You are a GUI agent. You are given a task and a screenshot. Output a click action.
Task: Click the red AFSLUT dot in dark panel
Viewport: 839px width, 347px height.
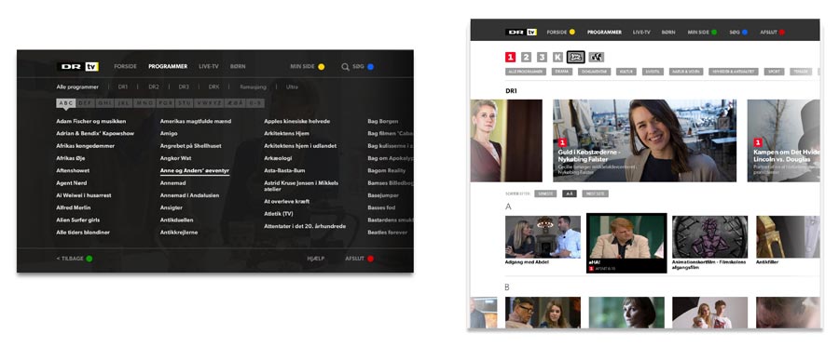coord(370,259)
